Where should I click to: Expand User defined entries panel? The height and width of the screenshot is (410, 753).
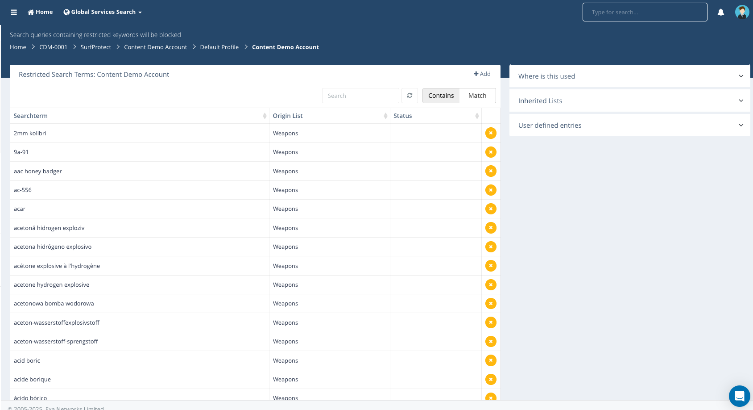click(629, 126)
